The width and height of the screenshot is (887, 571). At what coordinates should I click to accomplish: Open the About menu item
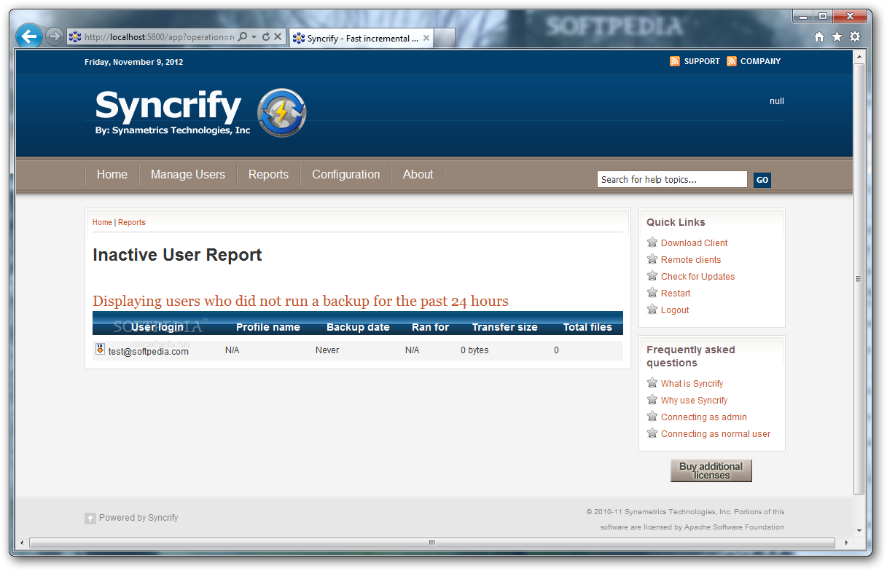pyautogui.click(x=418, y=175)
